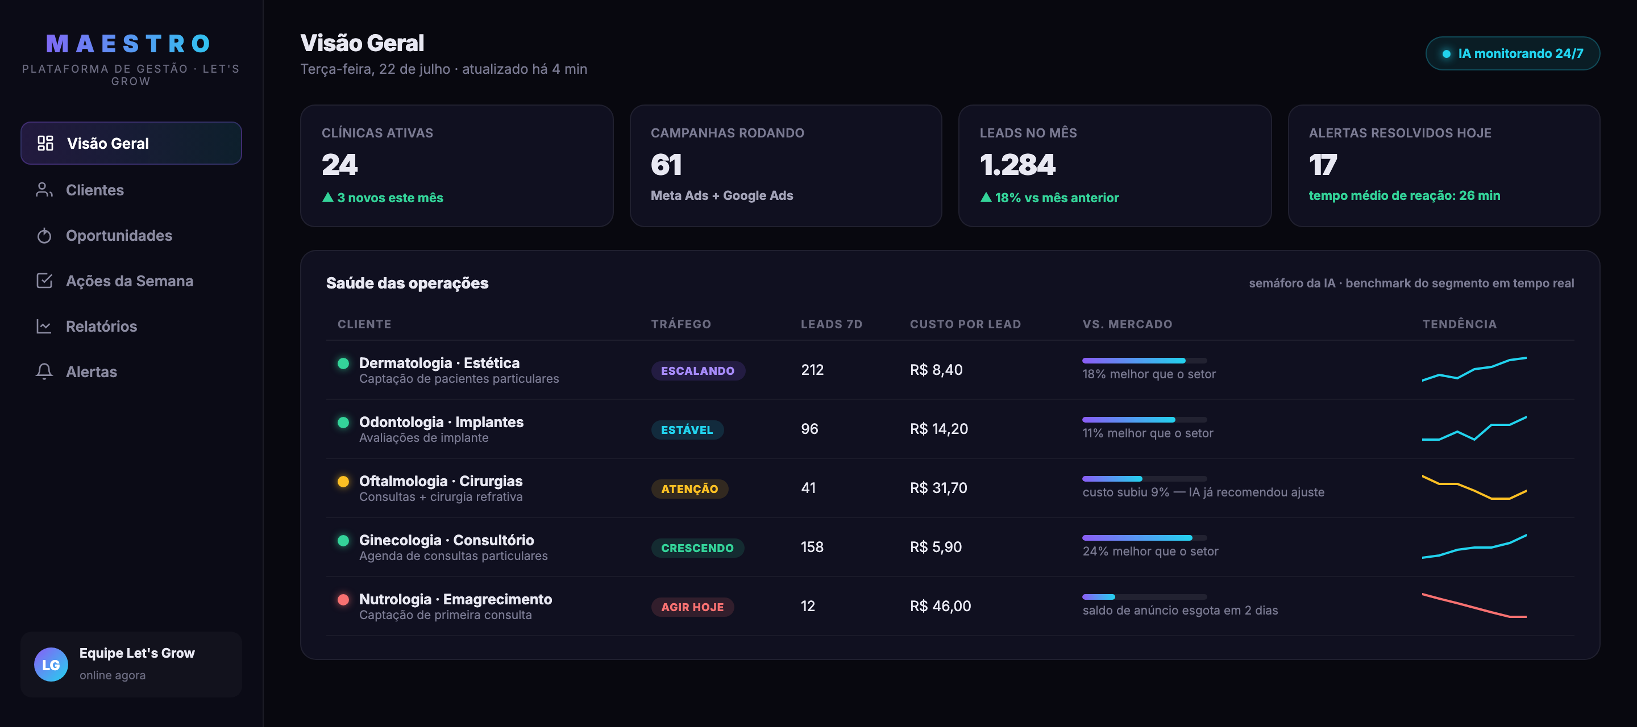Viewport: 1637px width, 727px height.
Task: Click the up arrow beside 3 novos este mês
Action: pyautogui.click(x=328, y=198)
